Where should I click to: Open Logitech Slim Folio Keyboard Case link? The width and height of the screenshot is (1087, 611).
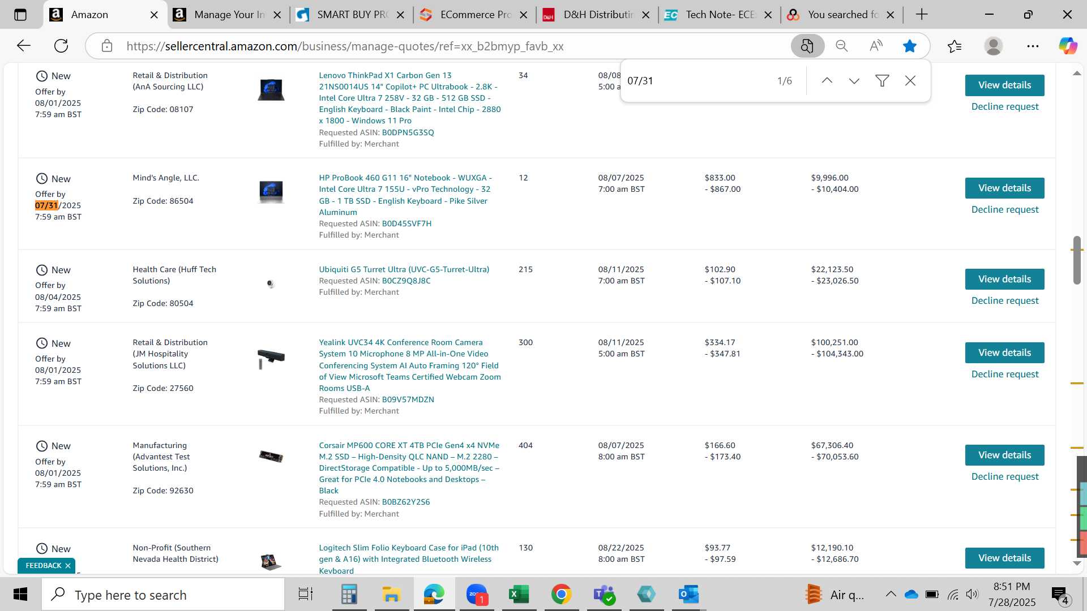[409, 560]
